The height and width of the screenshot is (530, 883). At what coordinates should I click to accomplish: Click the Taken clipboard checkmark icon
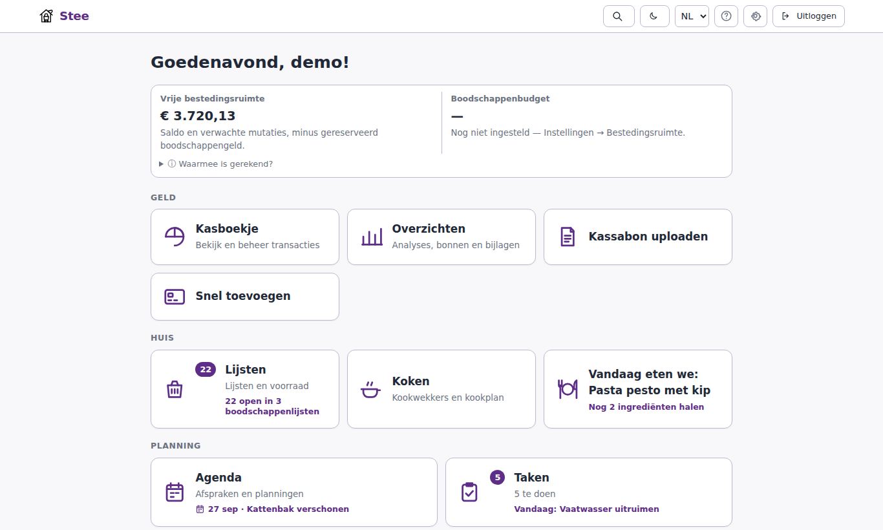tap(469, 493)
